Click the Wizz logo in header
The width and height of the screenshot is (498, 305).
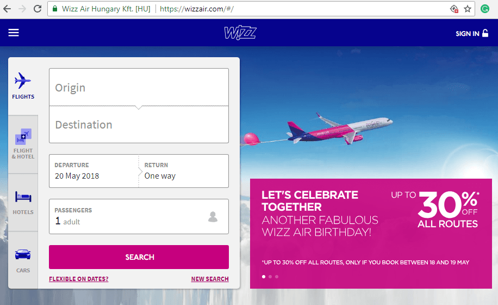coord(240,33)
